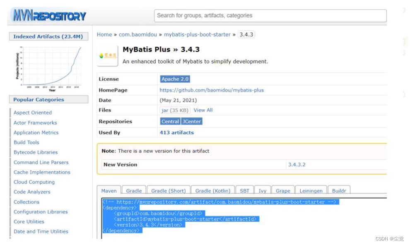Open mybatis-plus-boot-starter breadcrumb link
The height and width of the screenshot is (245, 410).
tap(197, 34)
